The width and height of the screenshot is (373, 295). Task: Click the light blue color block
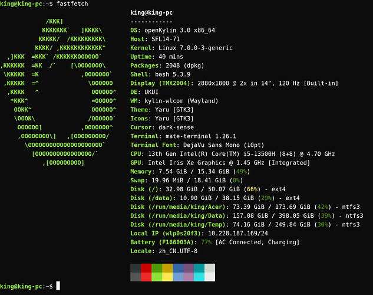click(178, 277)
